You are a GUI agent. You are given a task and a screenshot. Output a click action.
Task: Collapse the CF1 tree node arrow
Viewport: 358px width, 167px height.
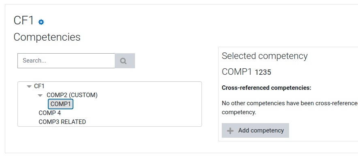click(x=29, y=87)
